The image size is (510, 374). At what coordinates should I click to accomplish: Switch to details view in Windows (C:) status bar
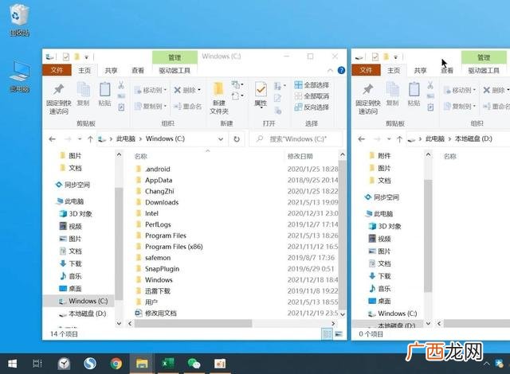[327, 333]
